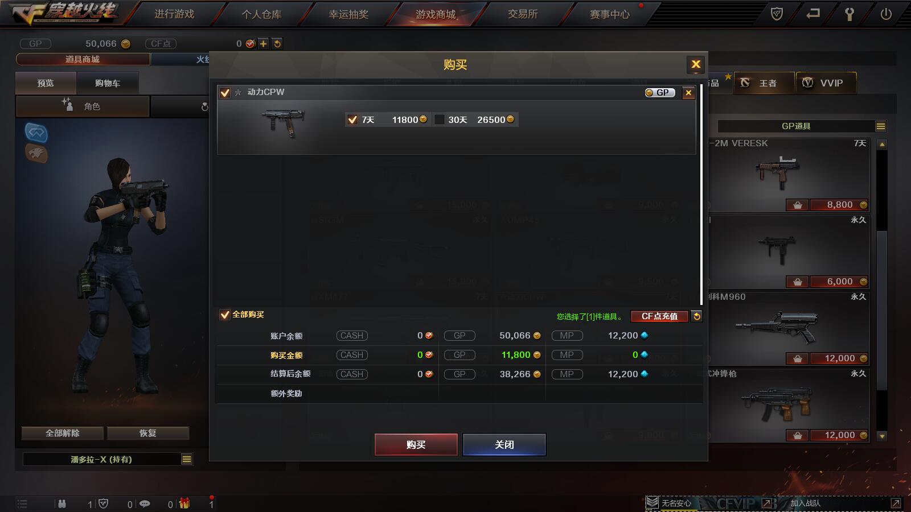Open the GP道具 list menu

881,126
